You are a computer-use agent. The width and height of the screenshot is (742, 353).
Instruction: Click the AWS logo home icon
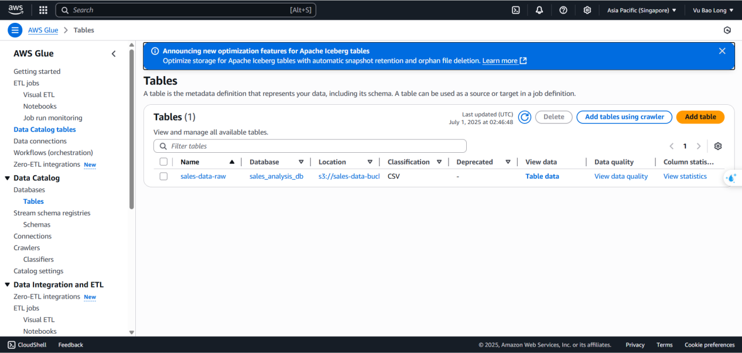point(16,9)
